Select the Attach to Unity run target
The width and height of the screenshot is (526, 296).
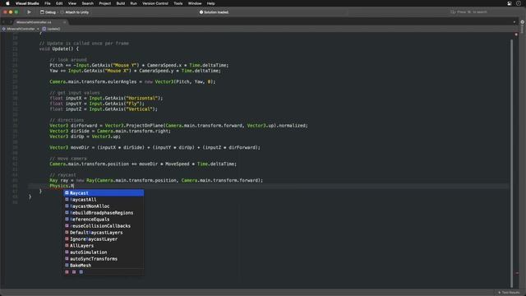[75, 12]
